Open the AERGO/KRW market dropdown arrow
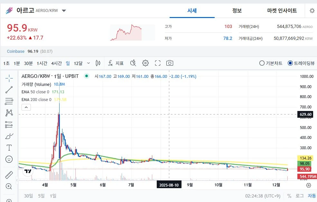This screenshot has width=317, height=202. (x=64, y=11)
